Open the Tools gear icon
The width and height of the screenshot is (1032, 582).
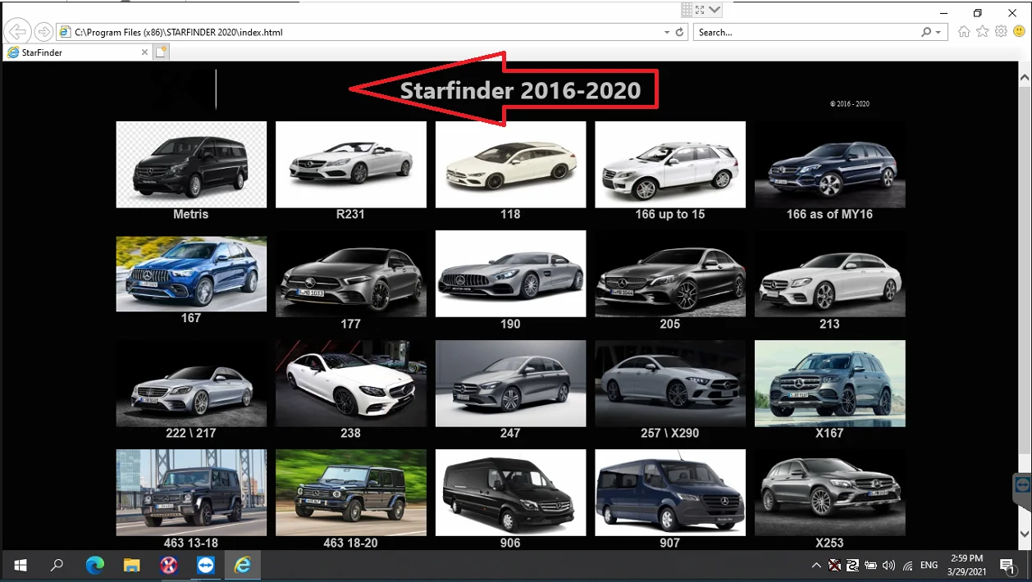tap(1001, 32)
